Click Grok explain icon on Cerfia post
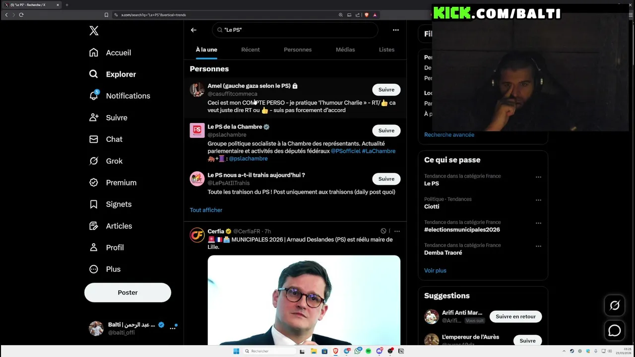Image resolution: width=635 pixels, height=357 pixels. [383, 231]
